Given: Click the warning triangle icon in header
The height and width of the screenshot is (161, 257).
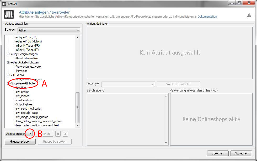Looking at the screenshot, I should point(249,15).
